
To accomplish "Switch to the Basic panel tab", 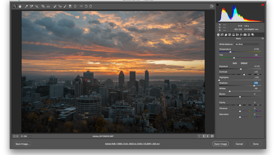I will (218, 35).
